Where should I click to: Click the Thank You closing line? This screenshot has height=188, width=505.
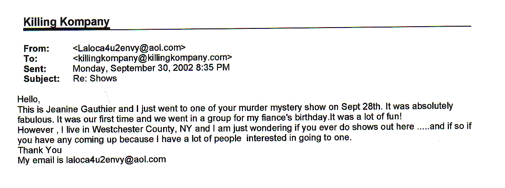pos(39,150)
